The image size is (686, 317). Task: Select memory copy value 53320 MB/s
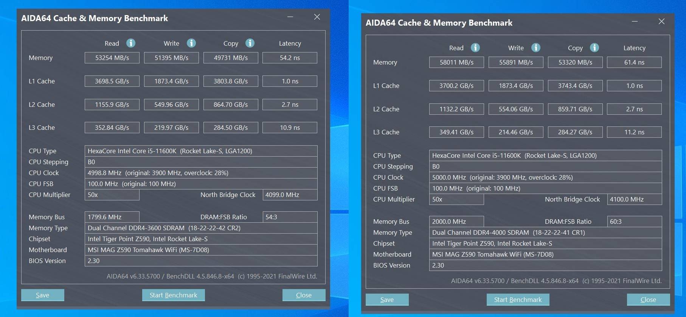pos(575,62)
